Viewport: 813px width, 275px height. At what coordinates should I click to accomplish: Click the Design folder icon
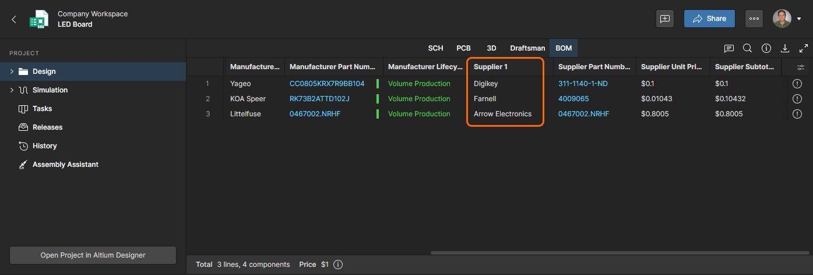(23, 72)
